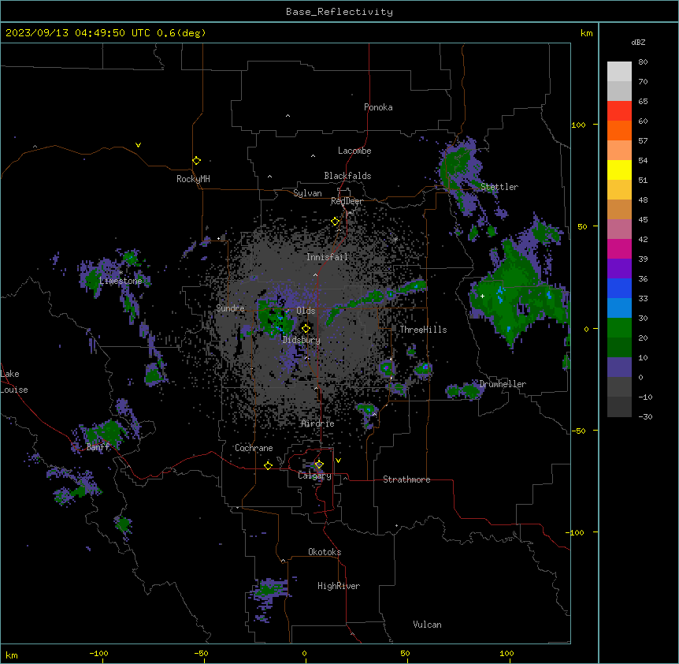Click the RedDeer city label
Image resolution: width=679 pixels, height=664 pixels.
pos(347,201)
